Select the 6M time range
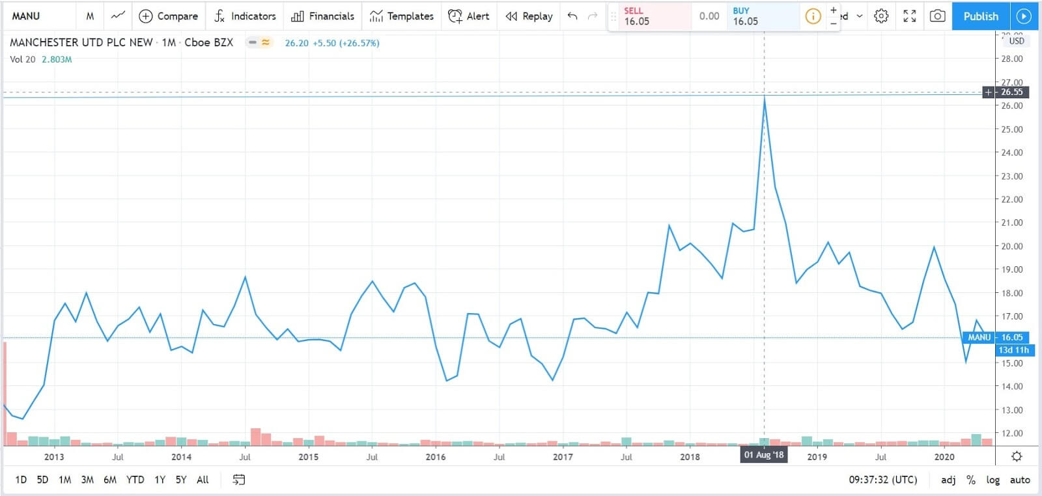 pos(110,480)
